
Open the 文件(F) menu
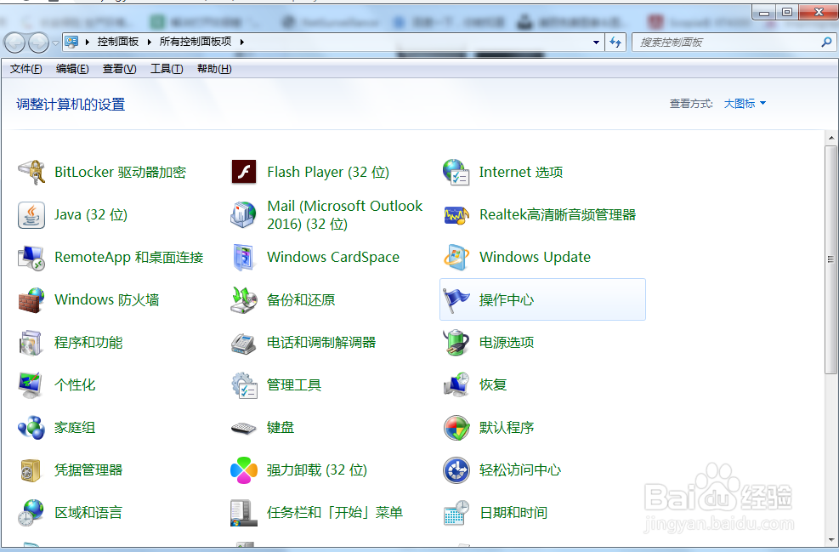coord(26,69)
